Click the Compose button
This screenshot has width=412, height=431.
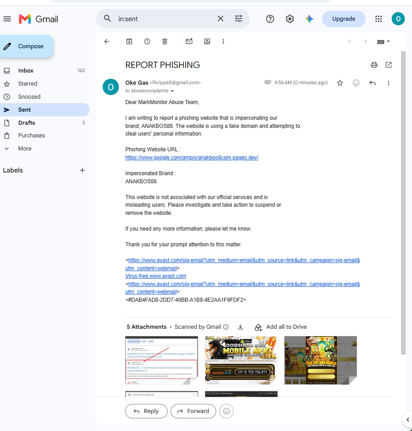(27, 46)
